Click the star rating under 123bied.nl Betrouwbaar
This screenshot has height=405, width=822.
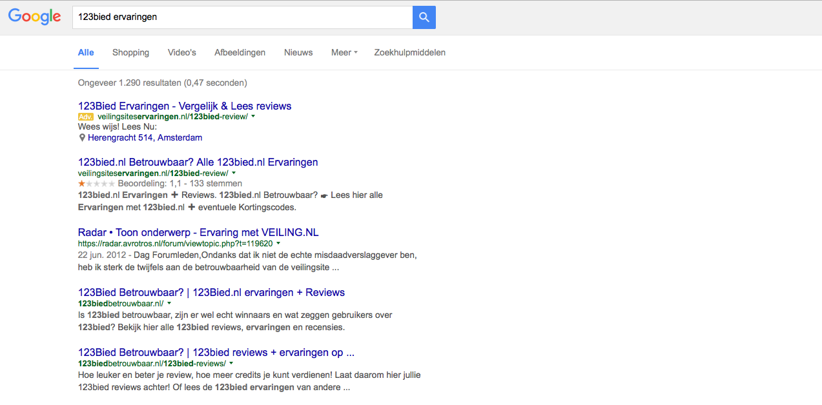97,184
